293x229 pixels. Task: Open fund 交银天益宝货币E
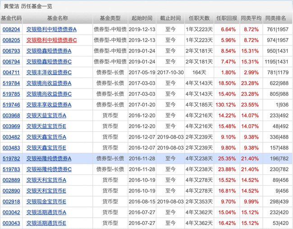coord(46,126)
